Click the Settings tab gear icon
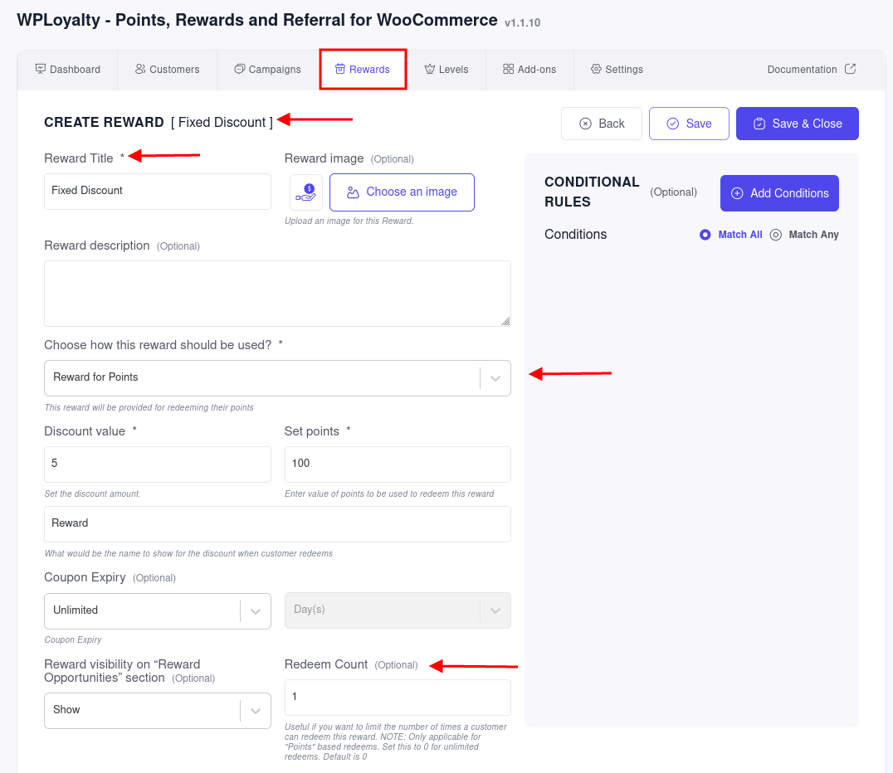The image size is (893, 773). [x=596, y=69]
